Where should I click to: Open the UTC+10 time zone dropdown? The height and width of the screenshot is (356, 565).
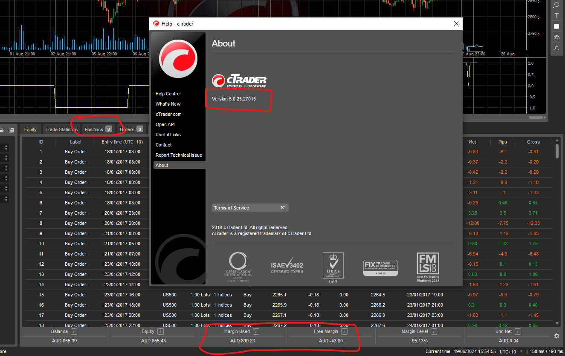click(x=510, y=351)
